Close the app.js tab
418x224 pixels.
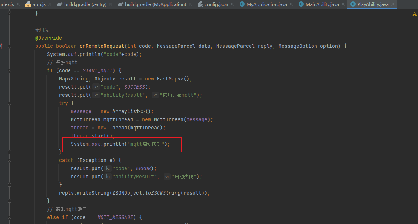tap(50, 4)
